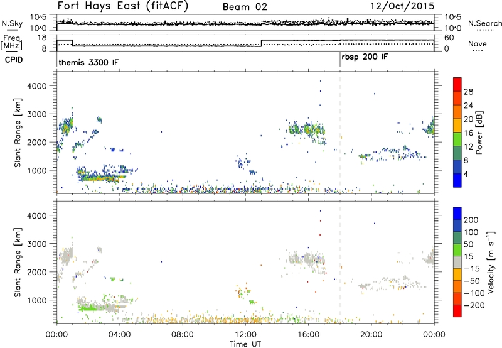Select the "Freq. [MHz]" axis label

pyautogui.click(x=11, y=42)
